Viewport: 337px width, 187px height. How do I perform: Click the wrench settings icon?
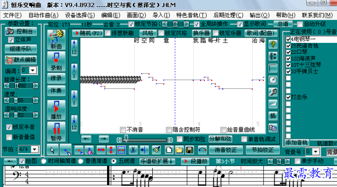[273, 92]
